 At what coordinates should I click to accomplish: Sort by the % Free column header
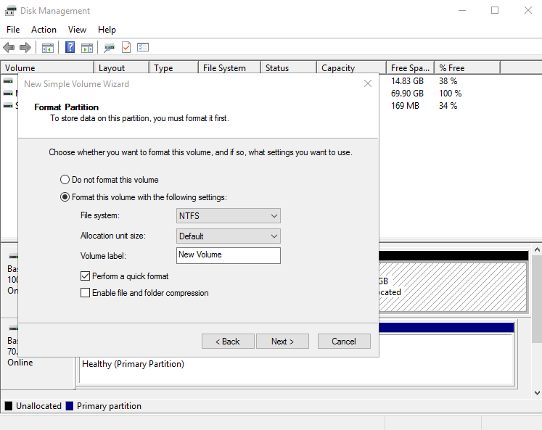tap(467, 67)
